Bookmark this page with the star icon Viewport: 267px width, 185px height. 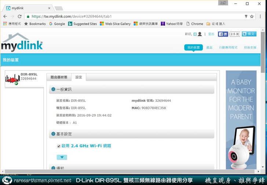(x=252, y=16)
